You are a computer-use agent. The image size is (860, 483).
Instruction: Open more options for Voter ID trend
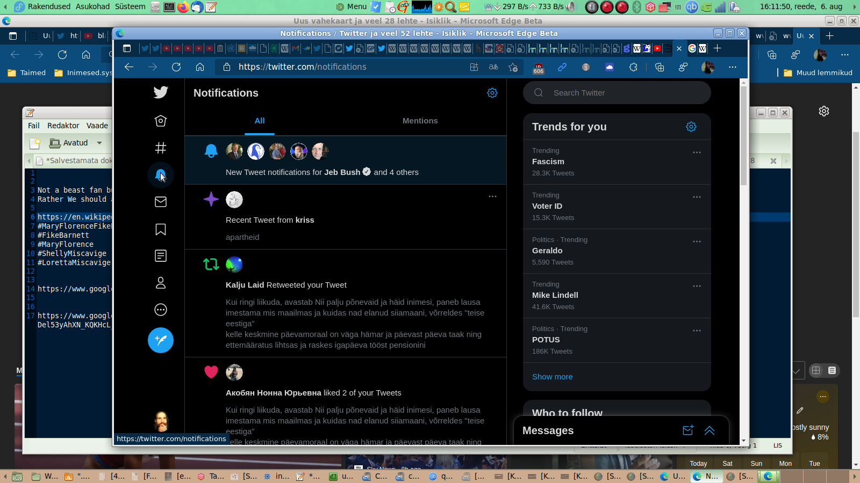tap(697, 197)
